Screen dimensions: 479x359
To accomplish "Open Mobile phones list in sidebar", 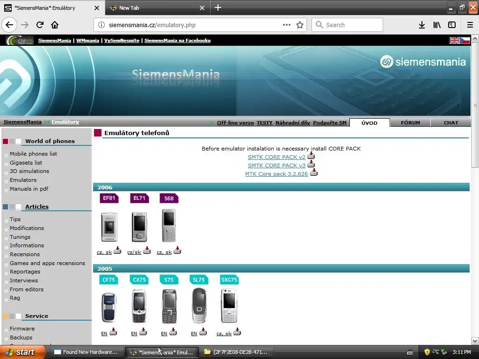I will click(x=33, y=154).
